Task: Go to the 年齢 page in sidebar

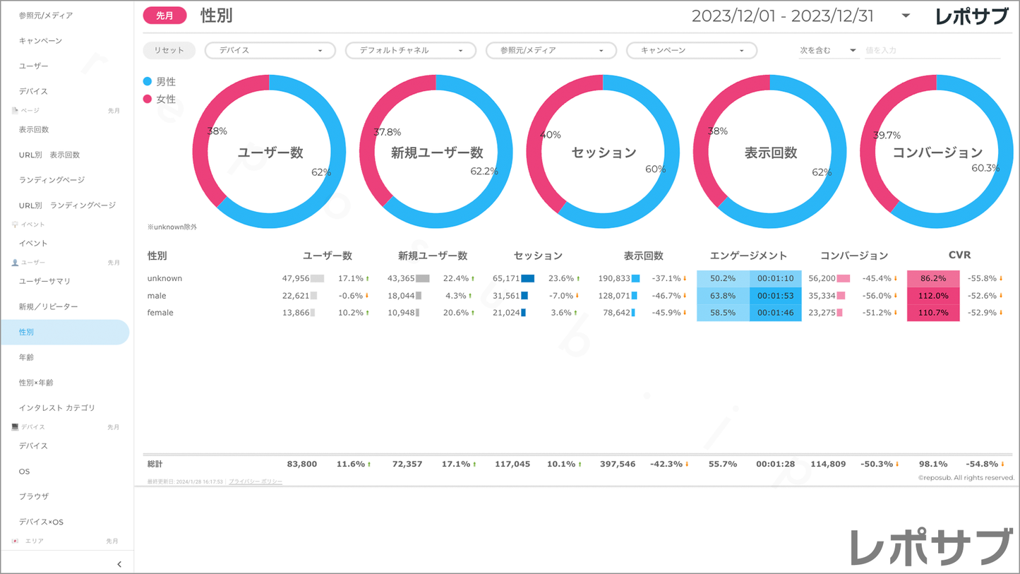Action: (x=27, y=357)
